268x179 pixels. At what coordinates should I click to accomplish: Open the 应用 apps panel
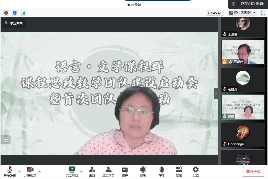(179, 171)
